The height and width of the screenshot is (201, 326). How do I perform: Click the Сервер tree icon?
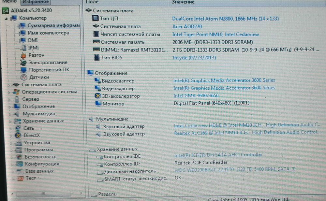[x=17, y=99]
